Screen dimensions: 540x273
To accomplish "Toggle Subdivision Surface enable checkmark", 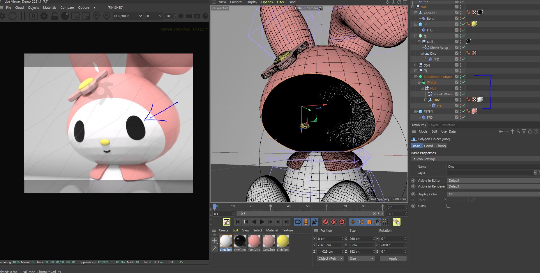I will tap(463, 77).
